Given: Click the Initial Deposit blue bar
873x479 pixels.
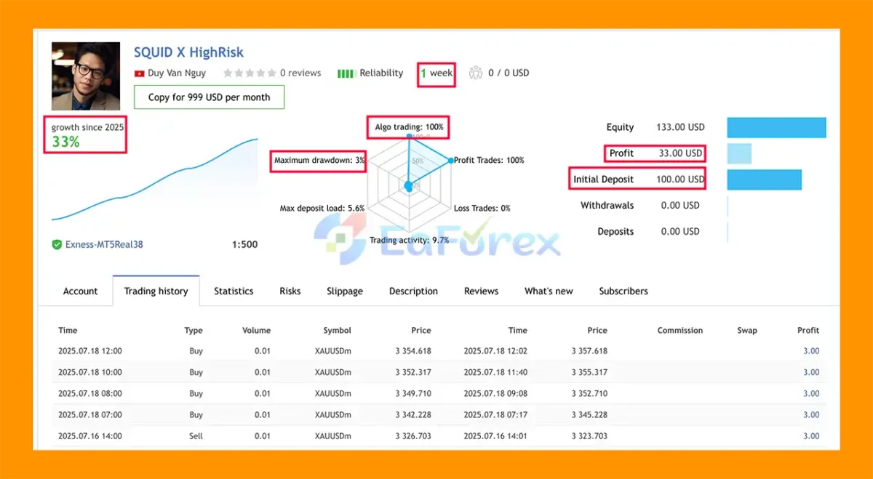Looking at the screenshot, I should [x=764, y=180].
